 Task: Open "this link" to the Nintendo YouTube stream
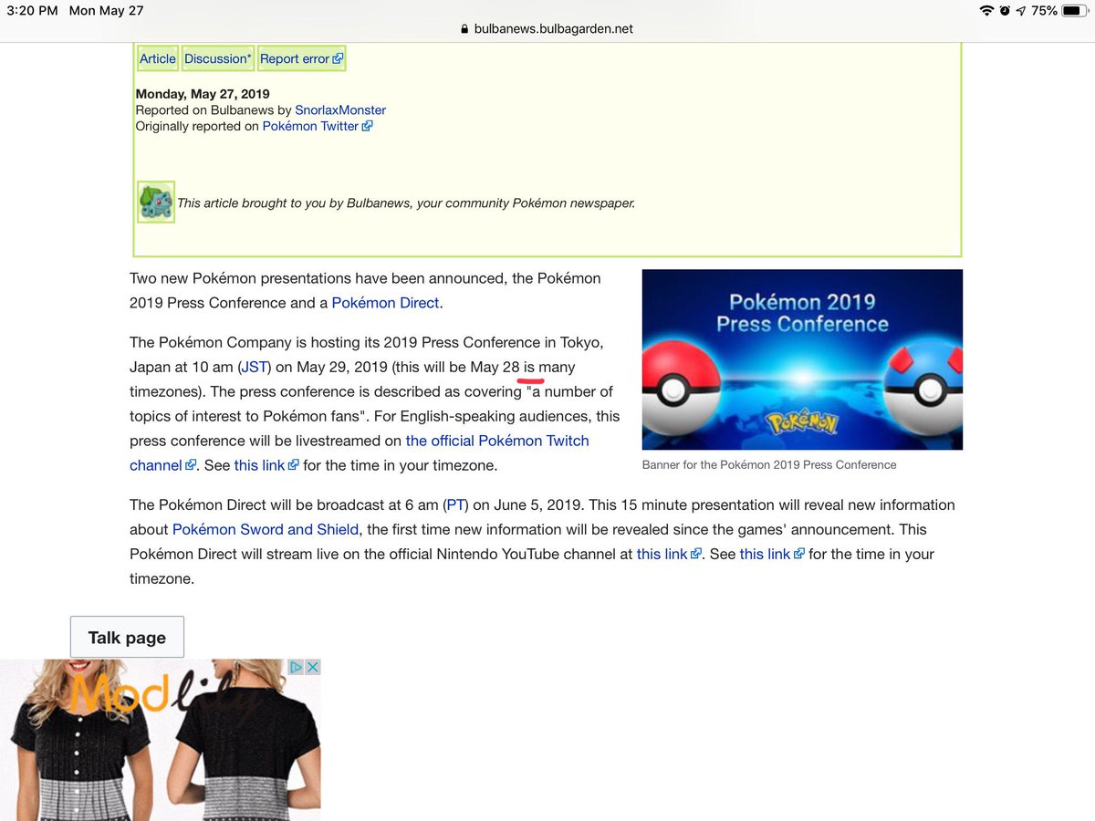pos(669,555)
